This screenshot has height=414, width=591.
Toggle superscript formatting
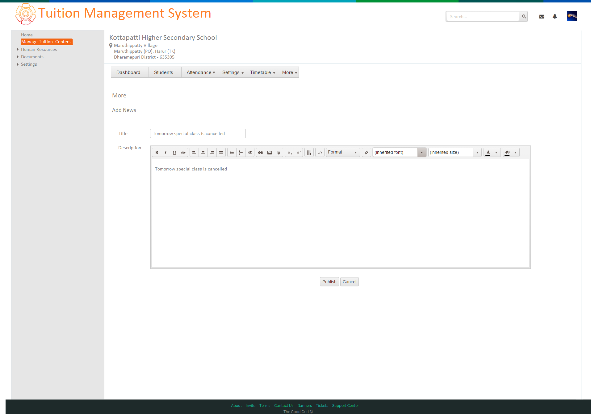(298, 152)
